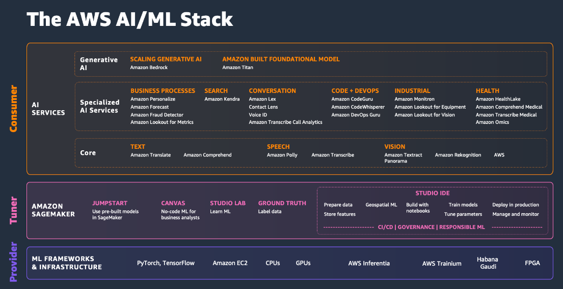The height and width of the screenshot is (289, 563).
Task: Click the "CONVERSATION" category heading
Action: click(273, 91)
